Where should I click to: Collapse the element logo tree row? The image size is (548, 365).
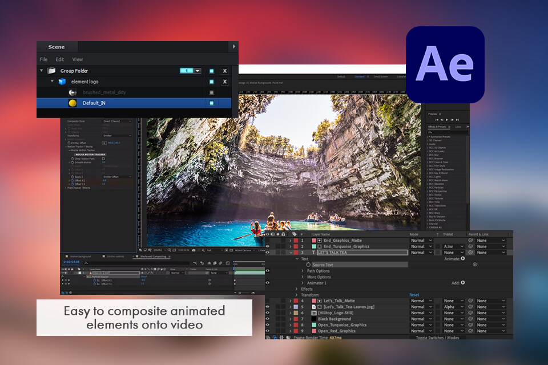click(x=52, y=81)
